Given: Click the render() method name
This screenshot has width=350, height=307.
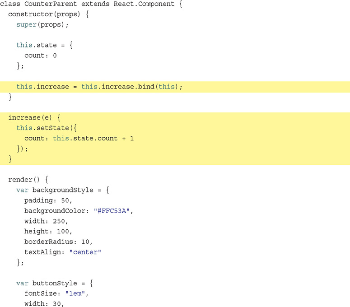Looking at the screenshot, I should pyautogui.click(x=24, y=180).
